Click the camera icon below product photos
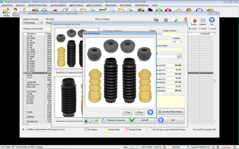 (x=86, y=121)
